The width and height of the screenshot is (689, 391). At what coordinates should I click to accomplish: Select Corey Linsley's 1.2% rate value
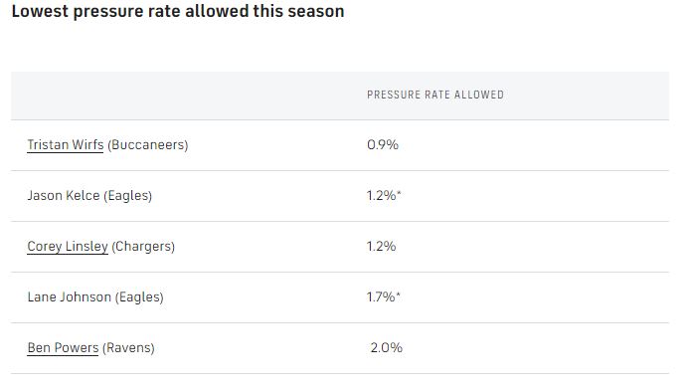pos(381,247)
